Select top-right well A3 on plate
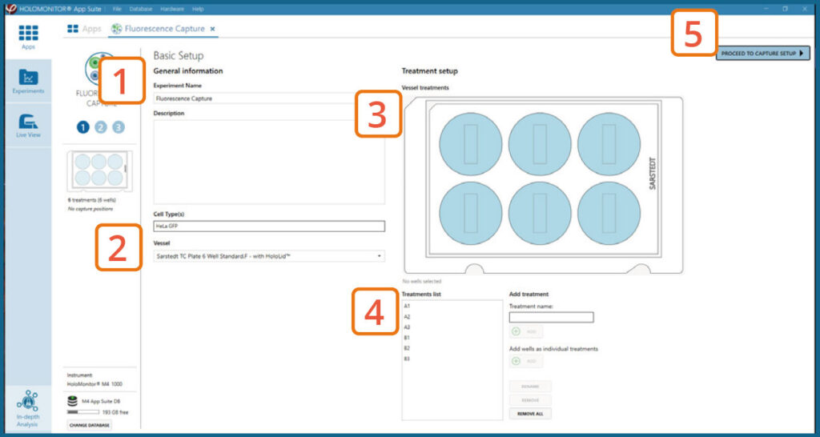This screenshot has height=437, width=820. tap(609, 144)
